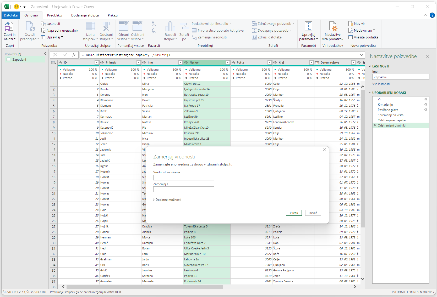Close Nastavitve poizvedbe pane

[x=427, y=56]
